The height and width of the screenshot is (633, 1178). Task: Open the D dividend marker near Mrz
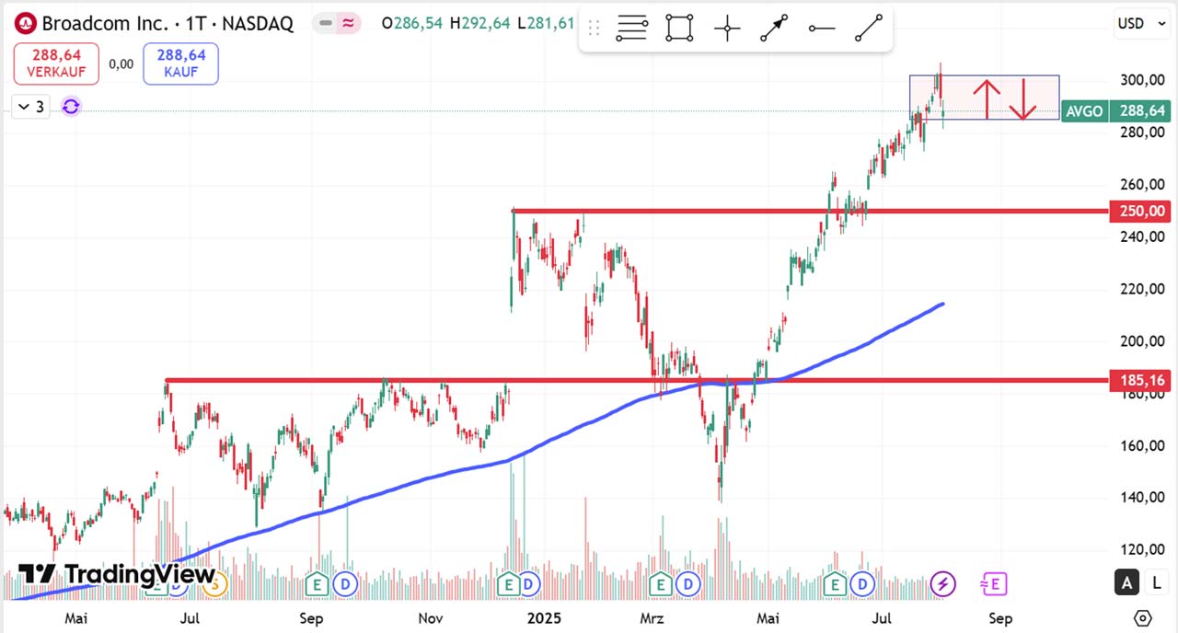pos(687,583)
